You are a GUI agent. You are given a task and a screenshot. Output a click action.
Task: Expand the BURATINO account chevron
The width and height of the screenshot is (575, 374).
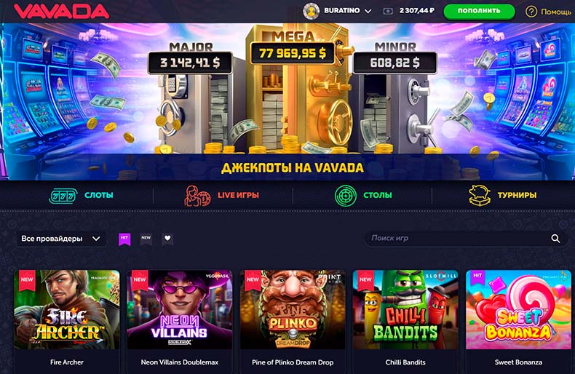(x=368, y=12)
